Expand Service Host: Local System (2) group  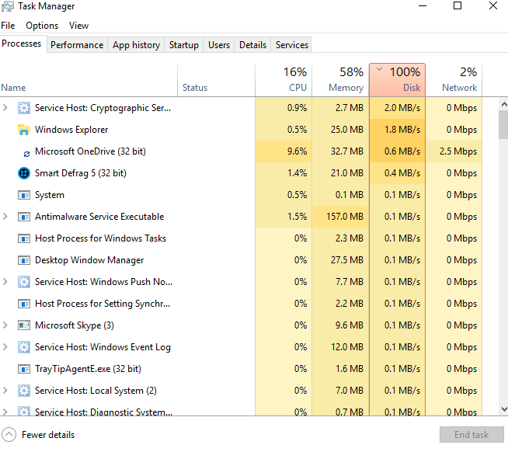[x=5, y=390]
